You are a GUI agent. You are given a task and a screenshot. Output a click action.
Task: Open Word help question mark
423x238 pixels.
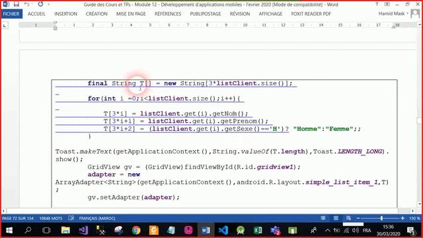click(x=377, y=5)
